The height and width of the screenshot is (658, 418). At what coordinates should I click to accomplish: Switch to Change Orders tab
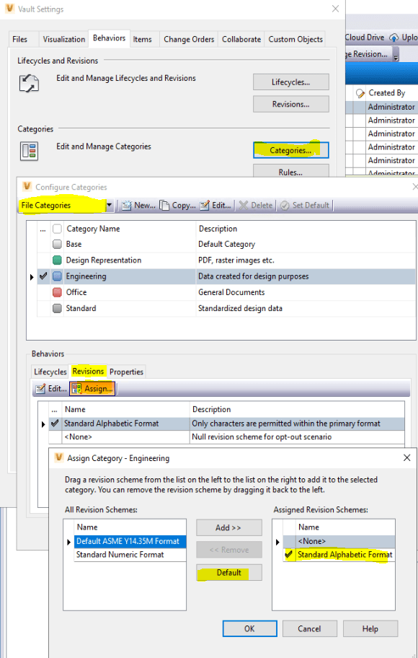(189, 40)
